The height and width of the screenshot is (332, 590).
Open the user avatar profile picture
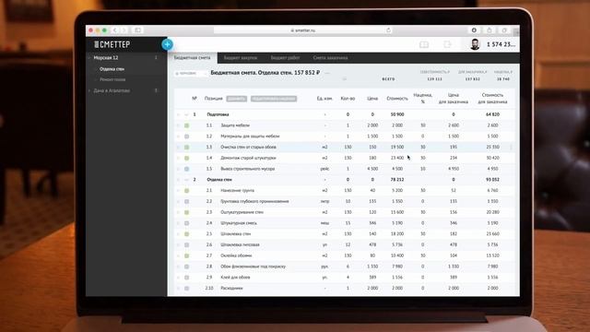click(x=475, y=44)
